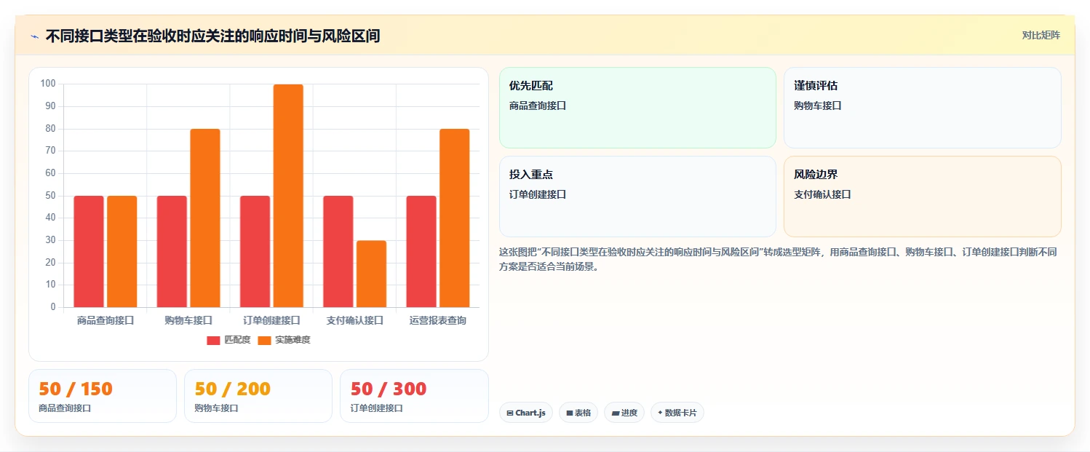Click the 商品查询接口 x-axis label

tap(106, 320)
